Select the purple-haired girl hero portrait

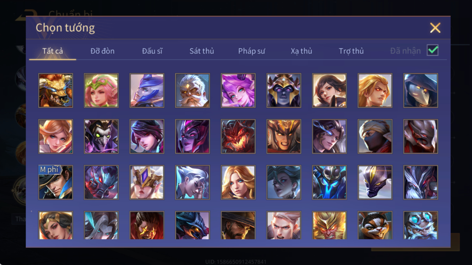pos(238,90)
